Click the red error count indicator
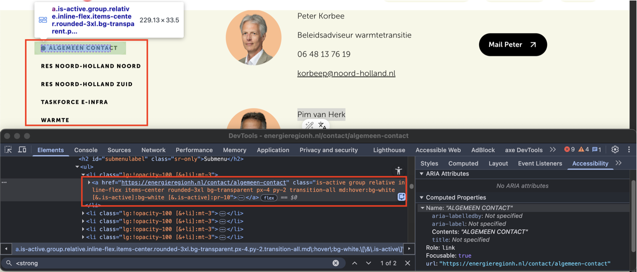This screenshot has width=637, height=272. pyautogui.click(x=569, y=150)
